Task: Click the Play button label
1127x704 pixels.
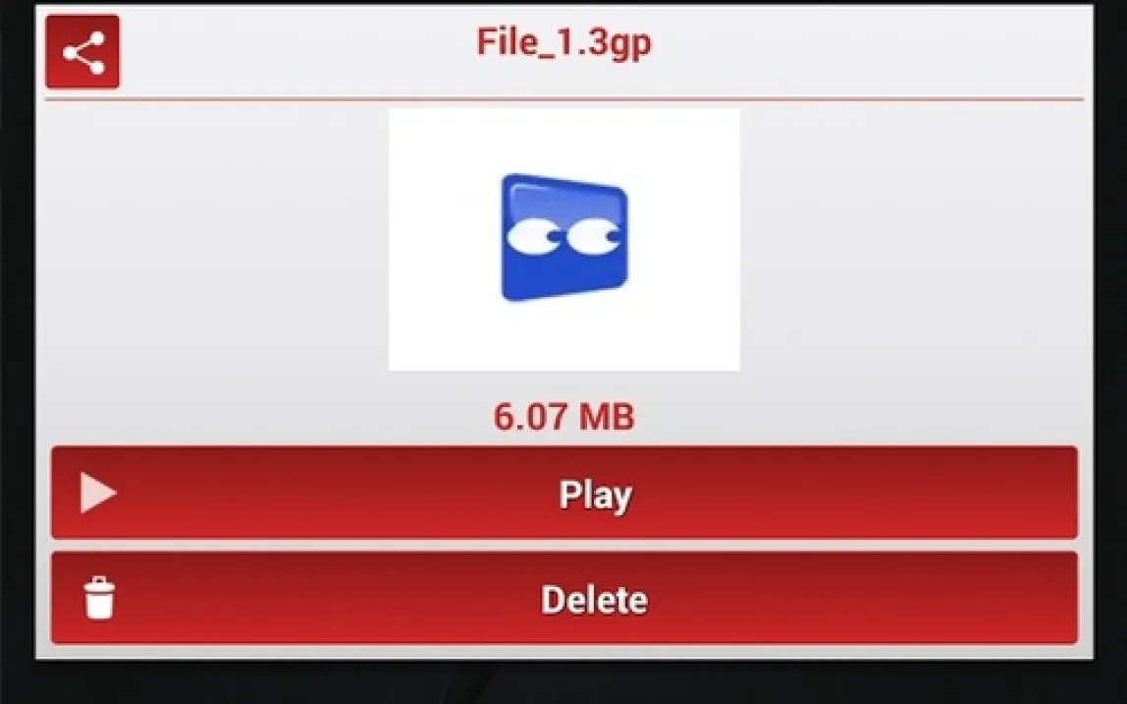Action: coord(596,495)
